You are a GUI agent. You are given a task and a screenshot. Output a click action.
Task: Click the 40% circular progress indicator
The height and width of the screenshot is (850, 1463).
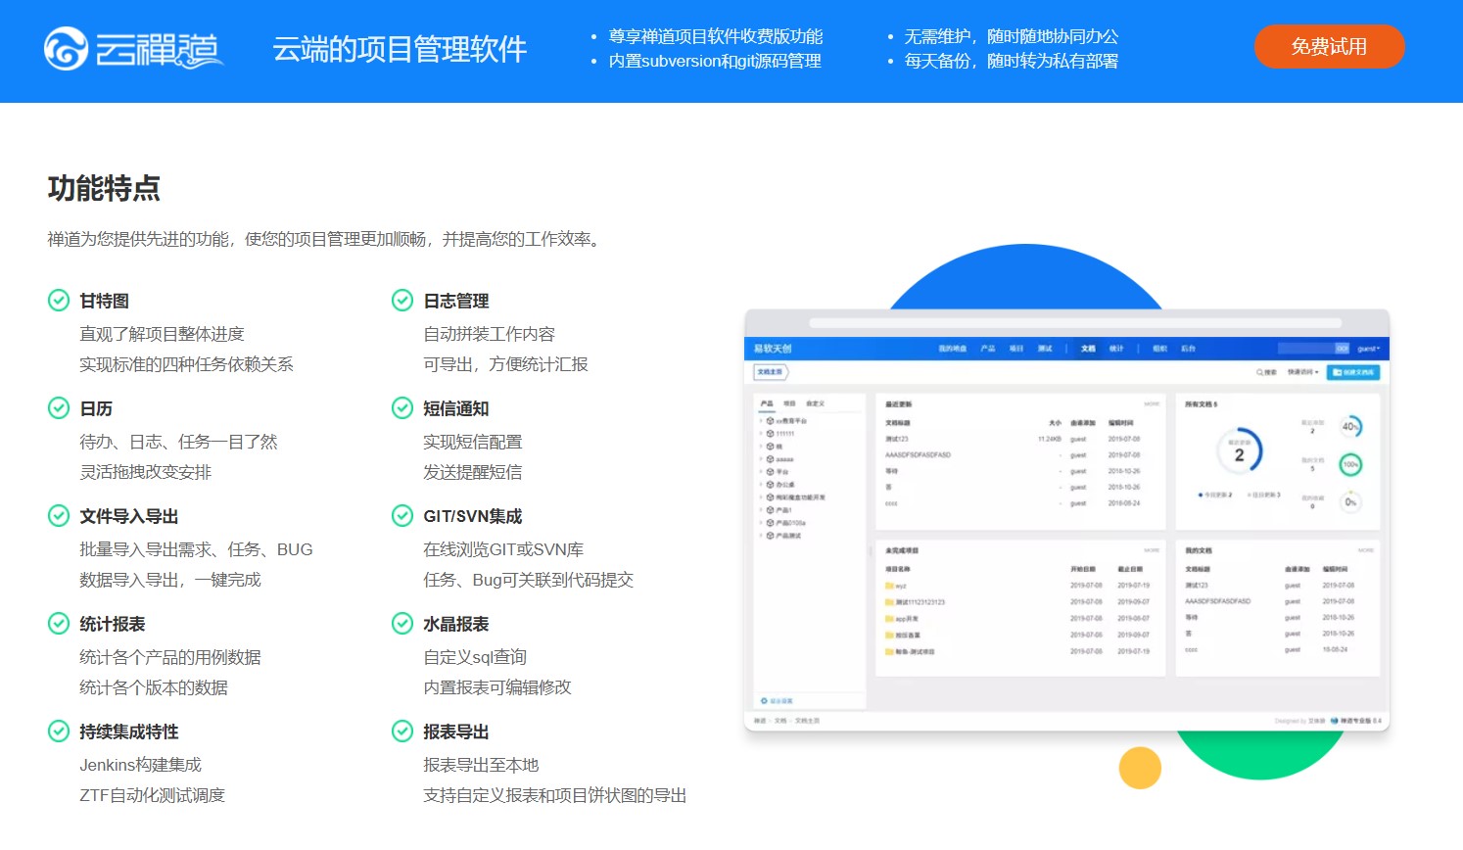tap(1350, 427)
